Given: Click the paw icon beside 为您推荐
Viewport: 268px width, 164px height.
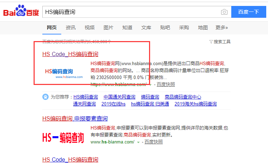Looking at the screenshot, I should (x=45, y=97).
